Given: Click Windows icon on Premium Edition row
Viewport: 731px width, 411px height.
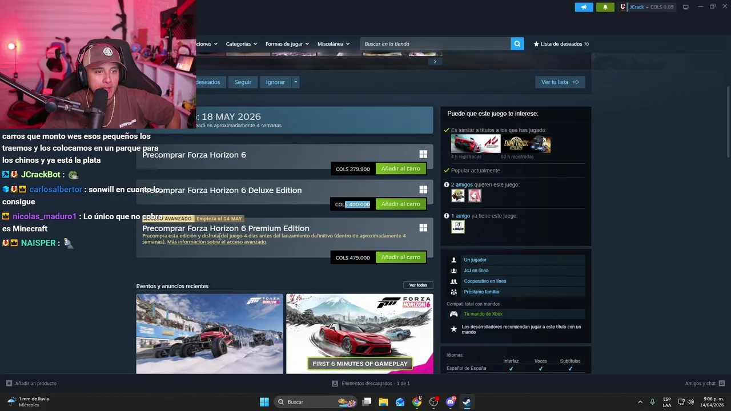Looking at the screenshot, I should [x=423, y=228].
